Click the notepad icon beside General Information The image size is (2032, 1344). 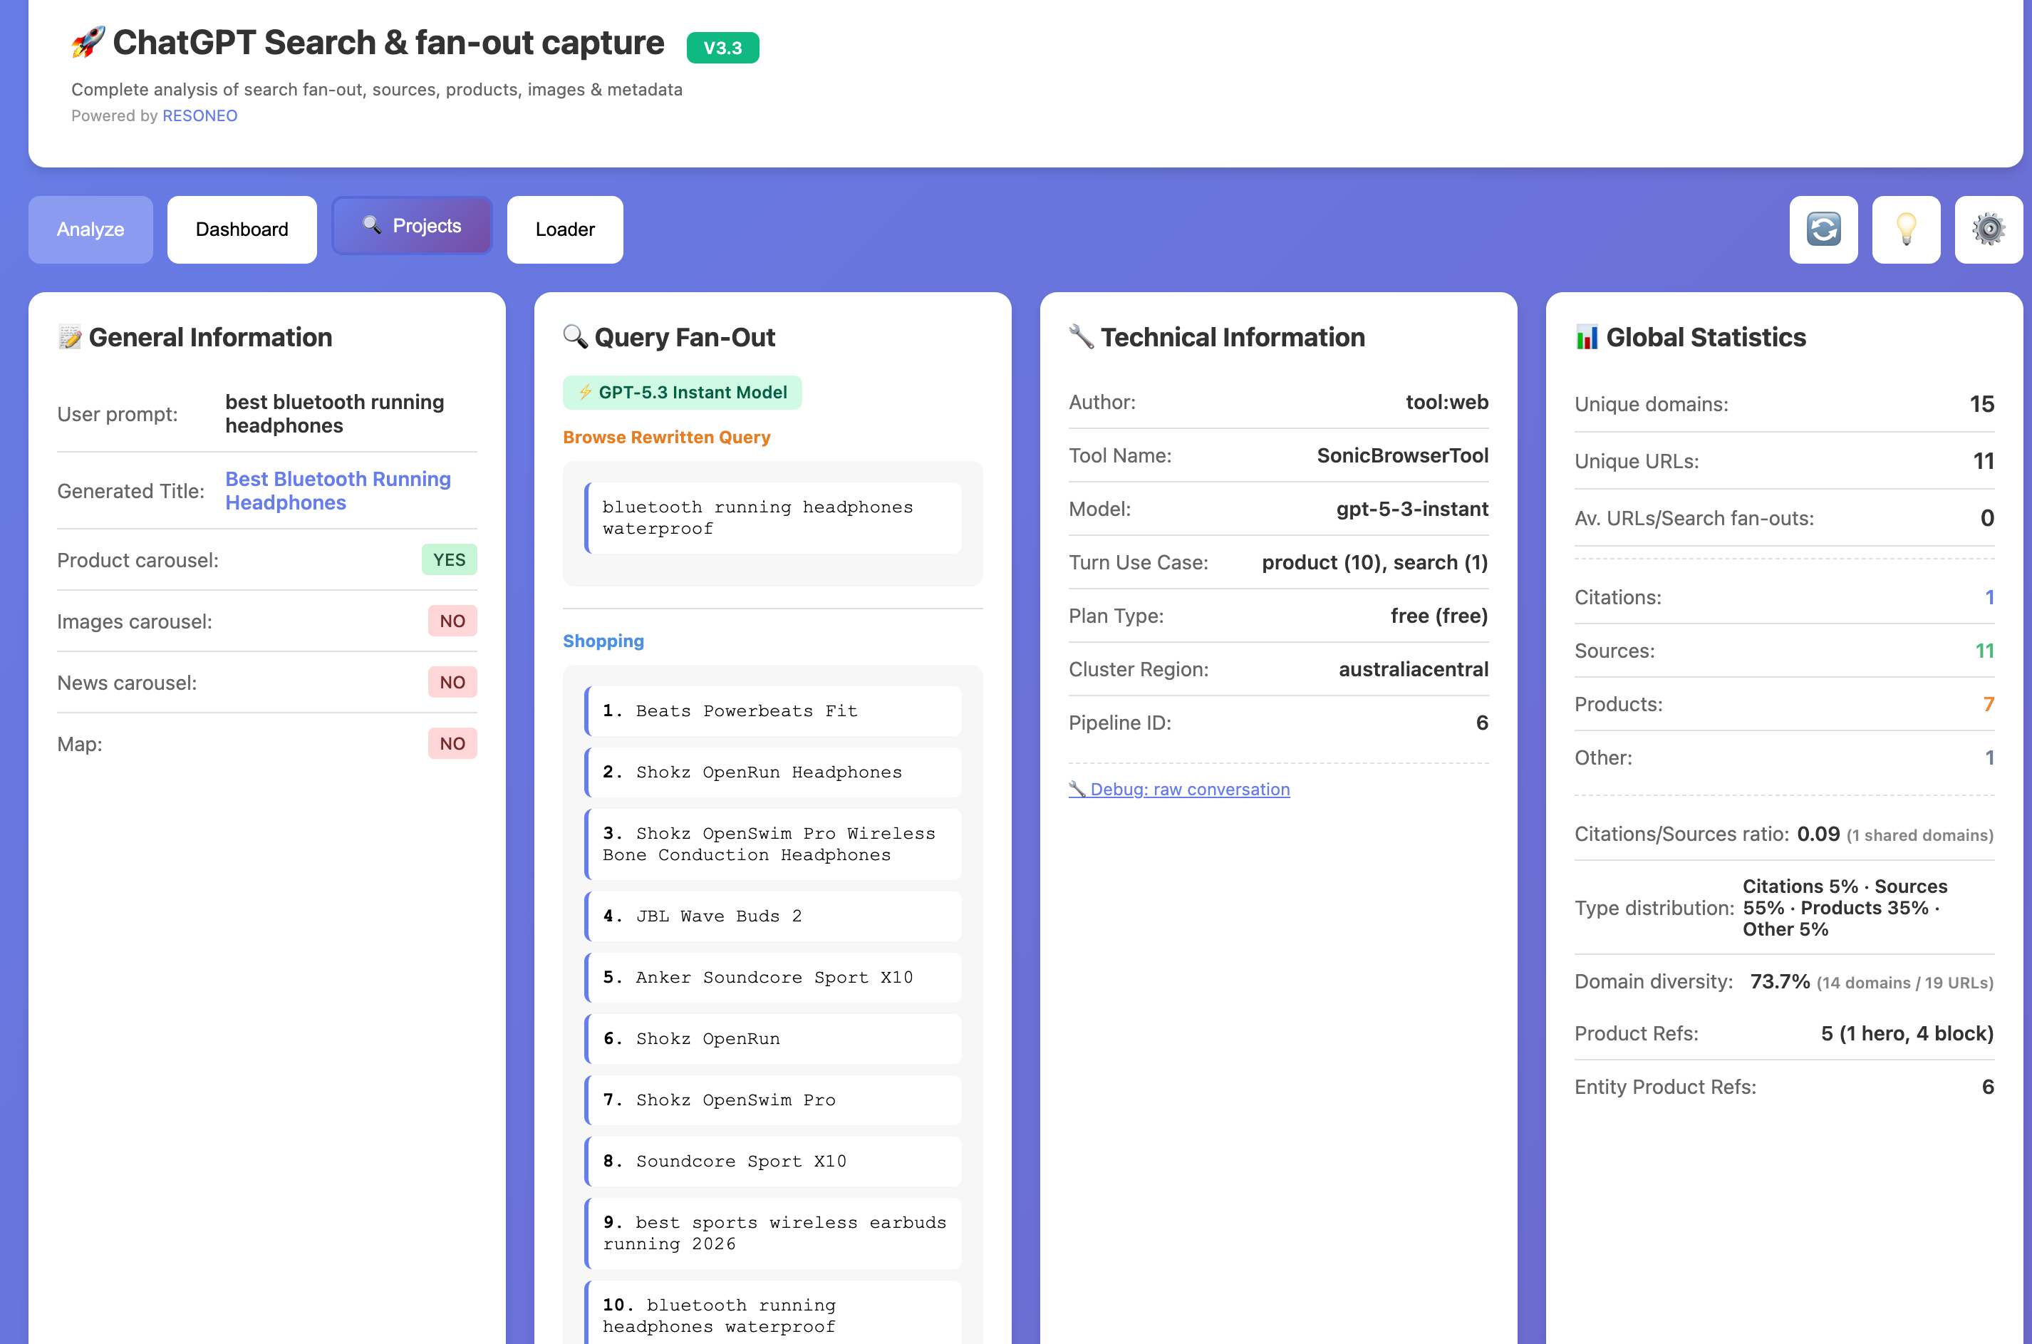tap(69, 337)
